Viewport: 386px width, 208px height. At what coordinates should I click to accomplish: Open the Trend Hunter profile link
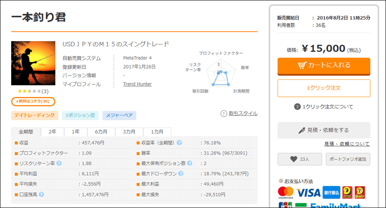(137, 84)
